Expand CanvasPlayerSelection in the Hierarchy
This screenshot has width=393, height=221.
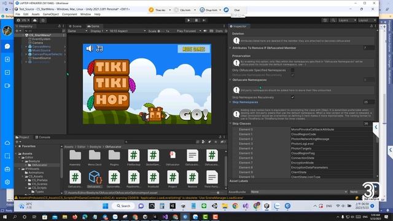26,54
